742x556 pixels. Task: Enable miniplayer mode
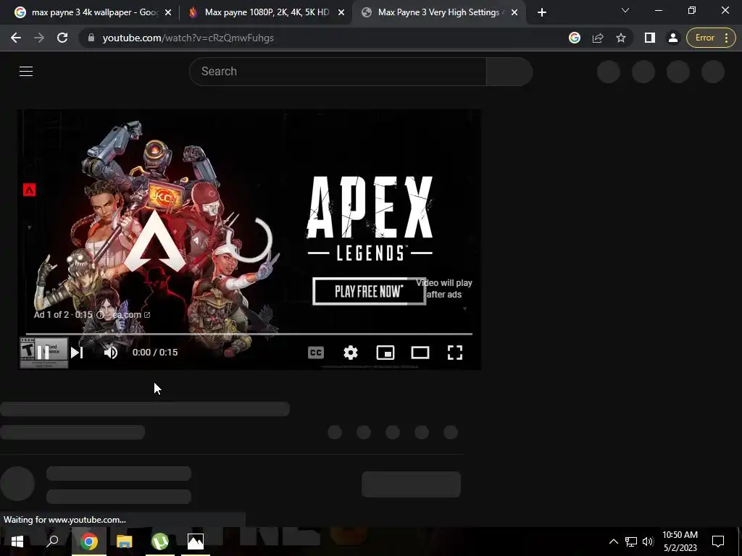click(385, 353)
